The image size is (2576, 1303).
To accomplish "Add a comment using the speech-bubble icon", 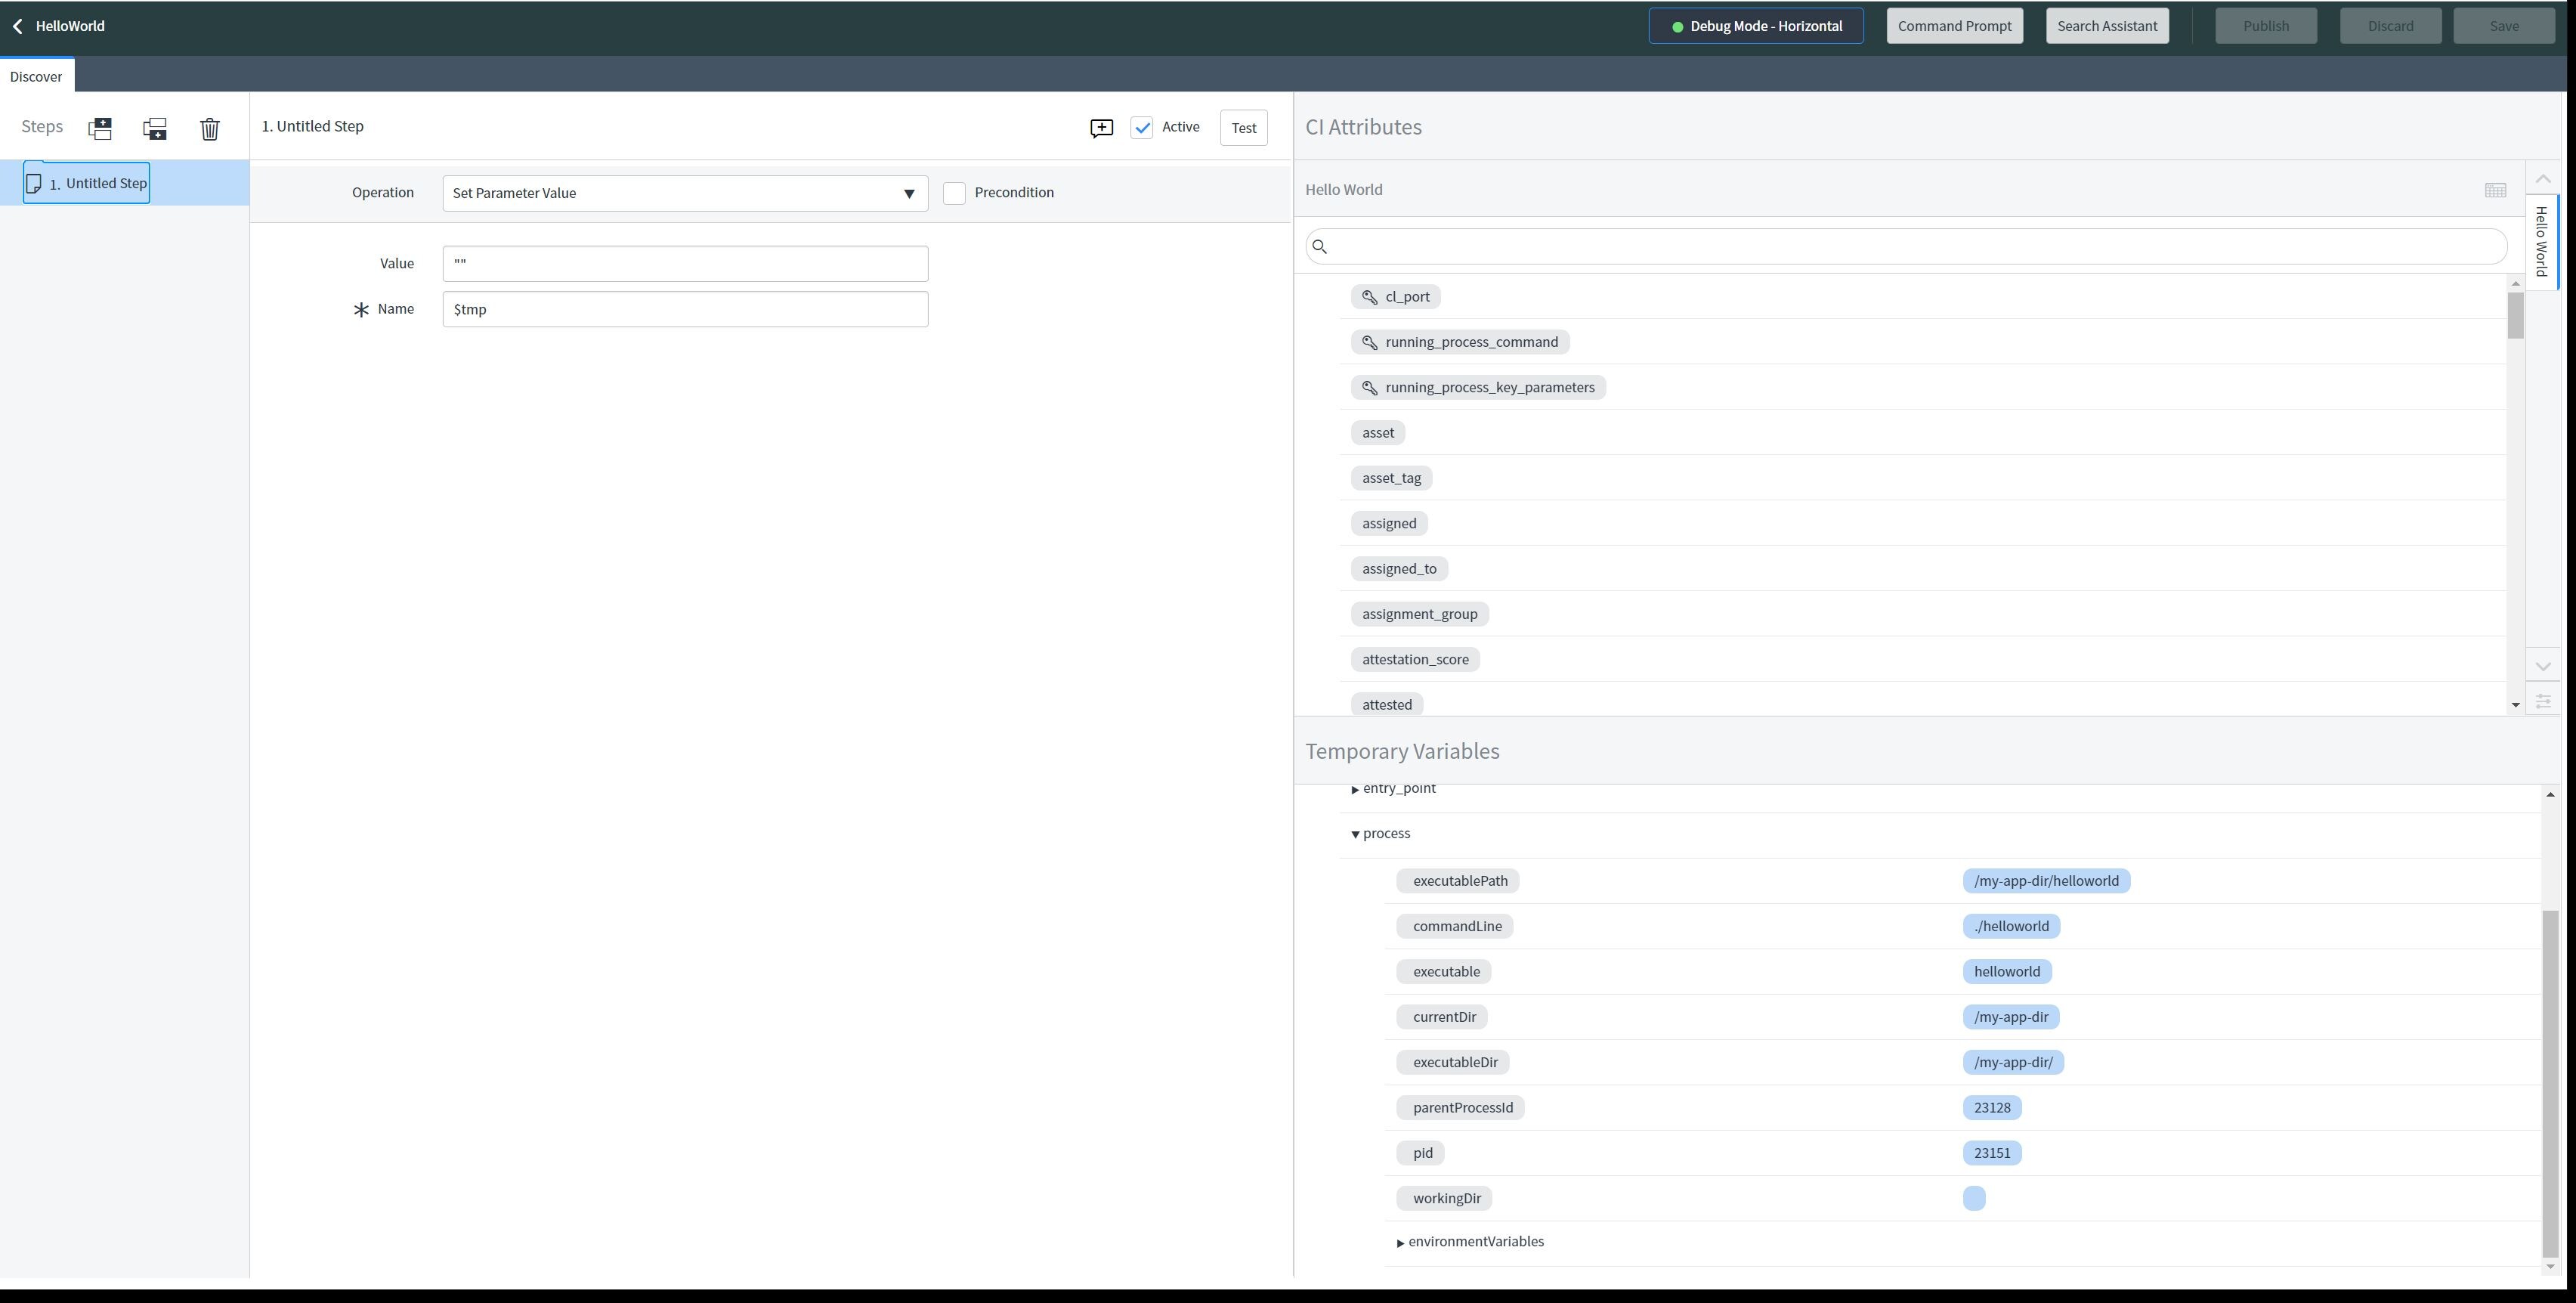I will (1100, 127).
